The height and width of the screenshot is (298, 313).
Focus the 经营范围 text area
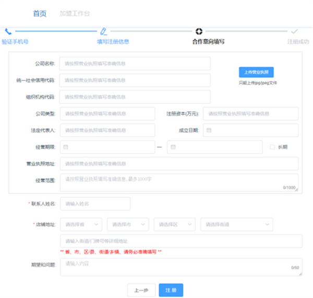(x=179, y=183)
